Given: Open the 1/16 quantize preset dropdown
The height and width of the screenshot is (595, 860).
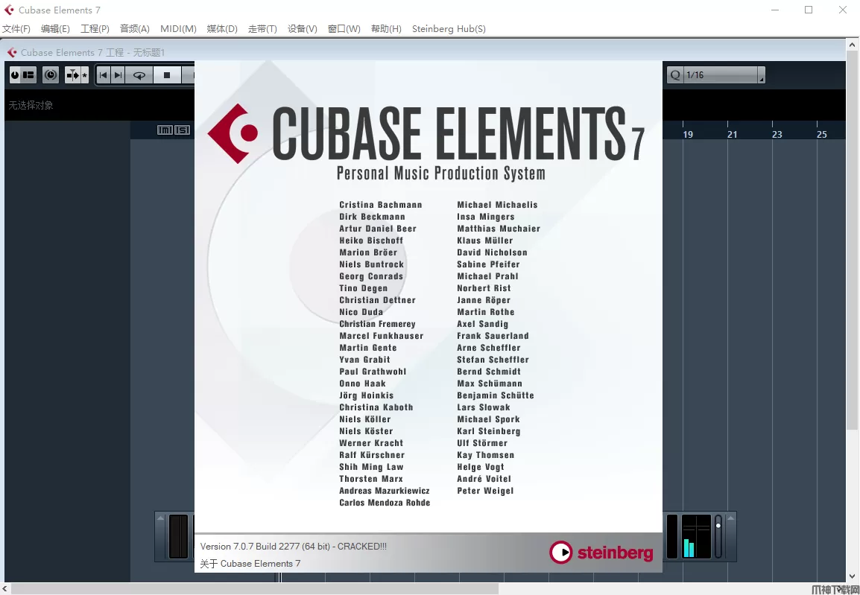Looking at the screenshot, I should click(721, 75).
